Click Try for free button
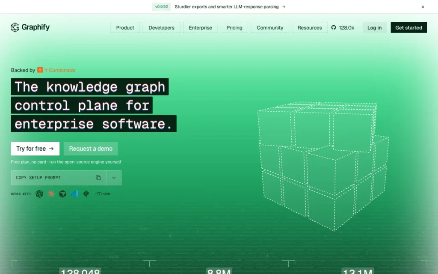Screen dimensions: 438x274 [35, 149]
